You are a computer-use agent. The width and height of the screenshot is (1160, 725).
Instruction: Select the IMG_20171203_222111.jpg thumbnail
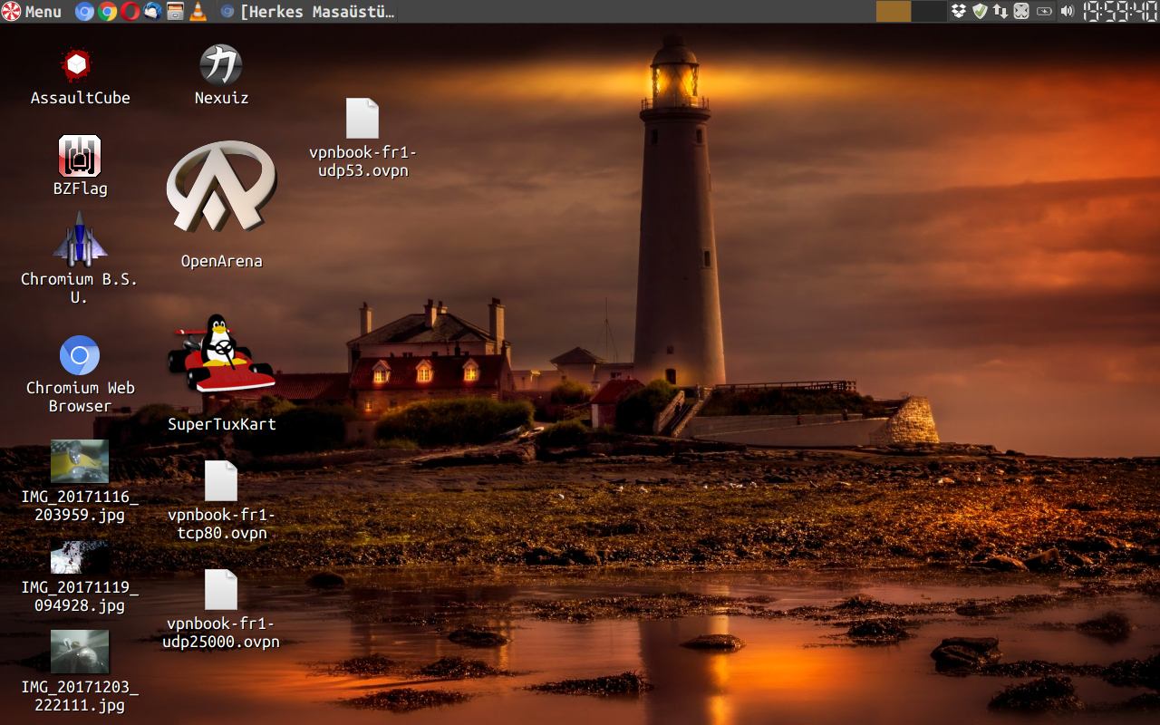[x=80, y=652]
